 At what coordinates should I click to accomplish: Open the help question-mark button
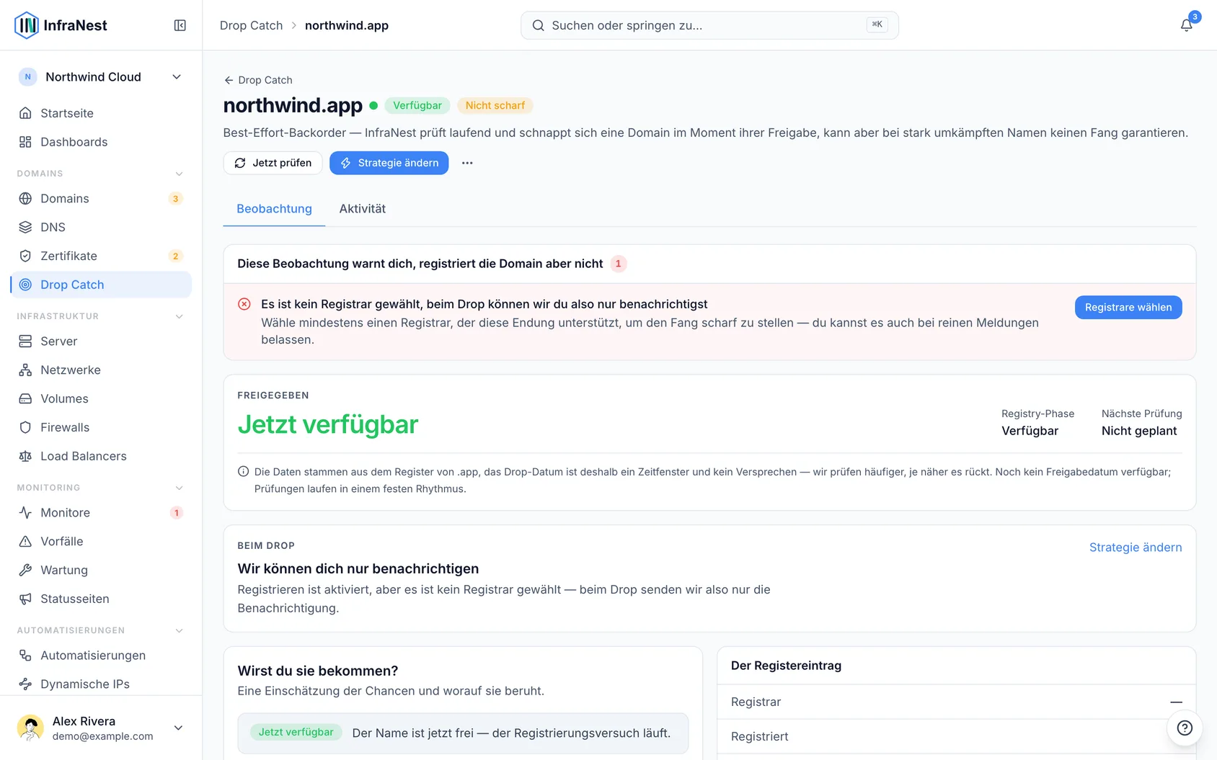(1185, 728)
